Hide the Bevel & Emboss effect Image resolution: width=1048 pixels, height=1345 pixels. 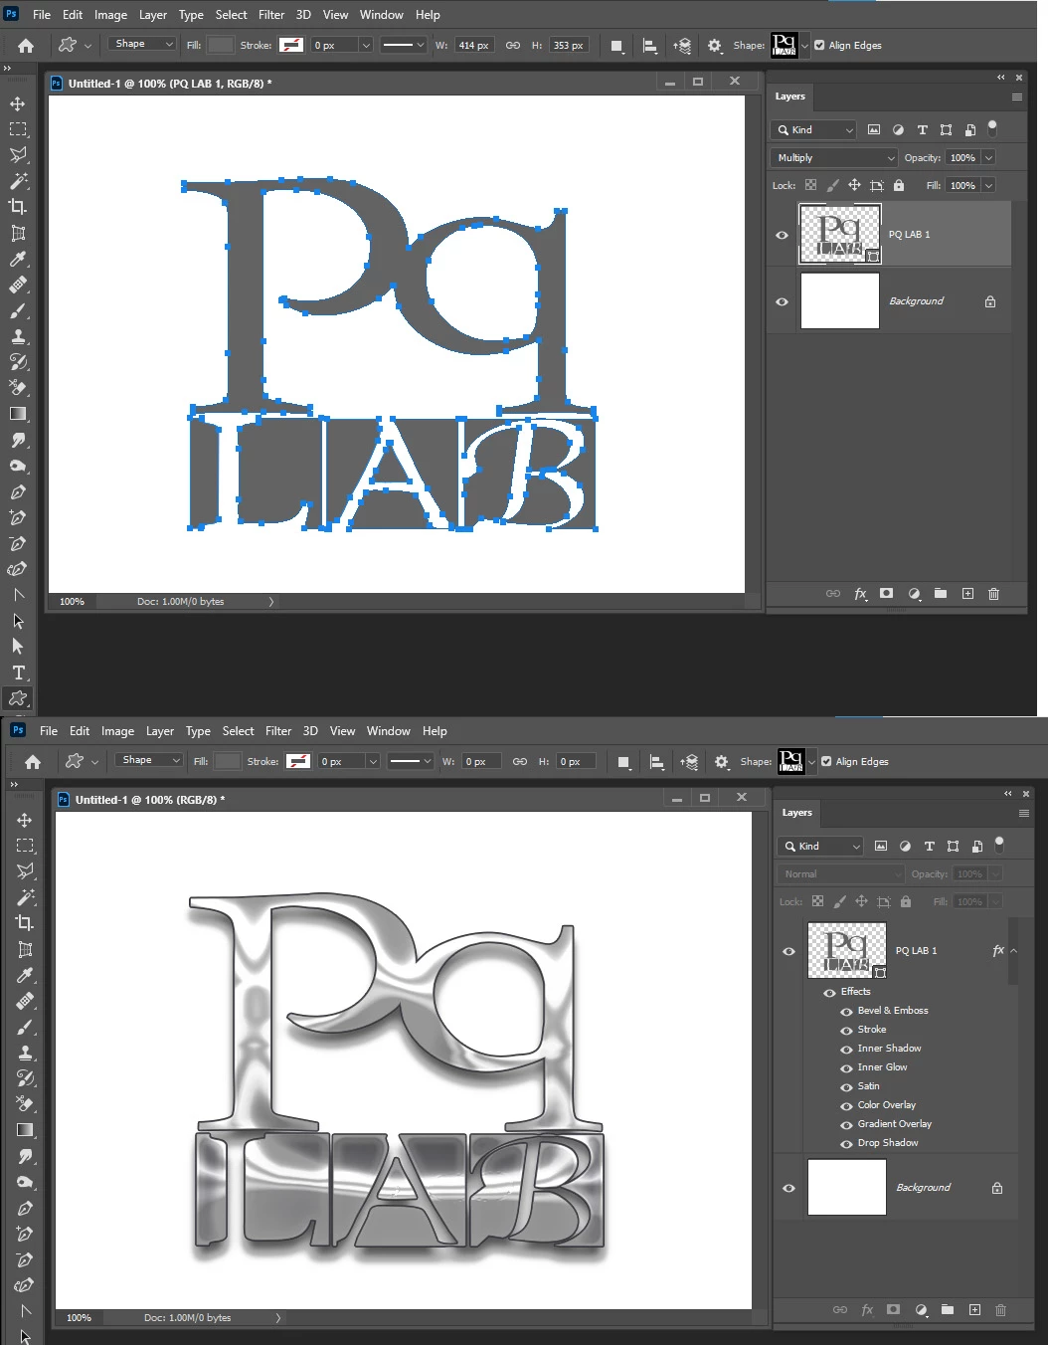(x=847, y=1011)
